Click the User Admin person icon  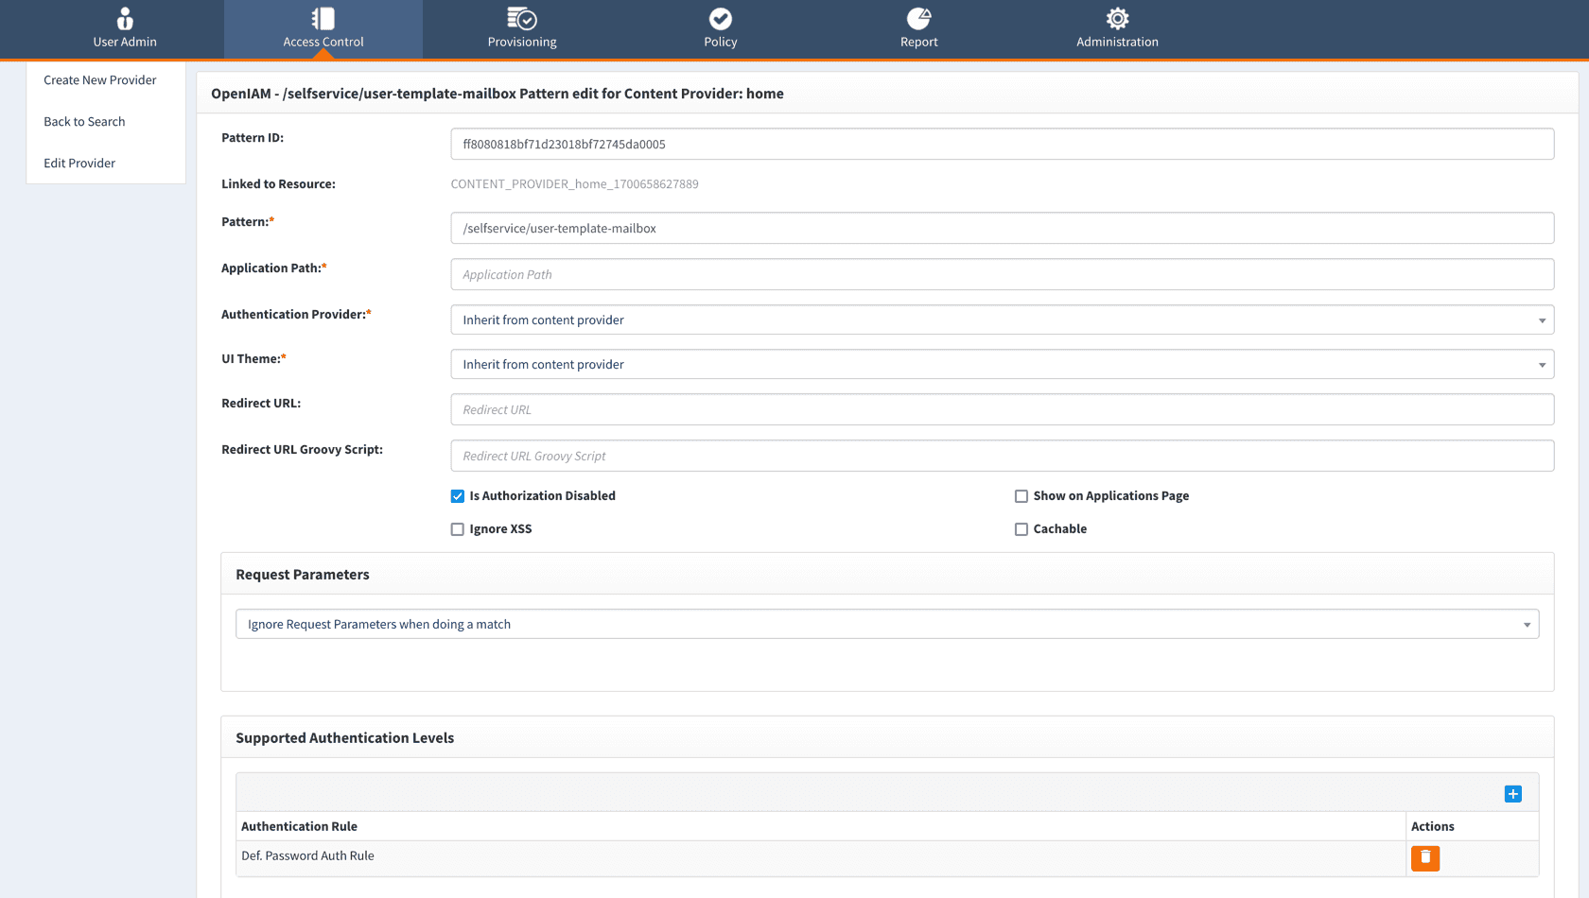125,19
